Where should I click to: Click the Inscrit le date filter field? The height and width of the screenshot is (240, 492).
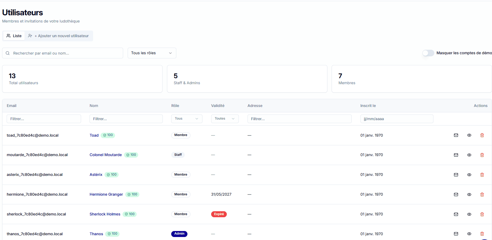[397, 119]
